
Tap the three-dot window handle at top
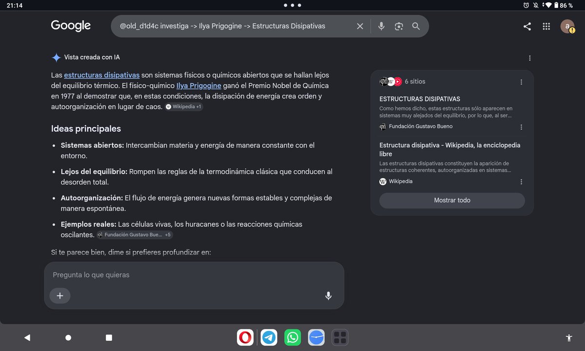pyautogui.click(x=292, y=5)
